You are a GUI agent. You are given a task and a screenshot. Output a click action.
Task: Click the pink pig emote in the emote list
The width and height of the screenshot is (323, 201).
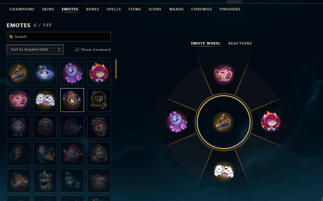[19, 100]
